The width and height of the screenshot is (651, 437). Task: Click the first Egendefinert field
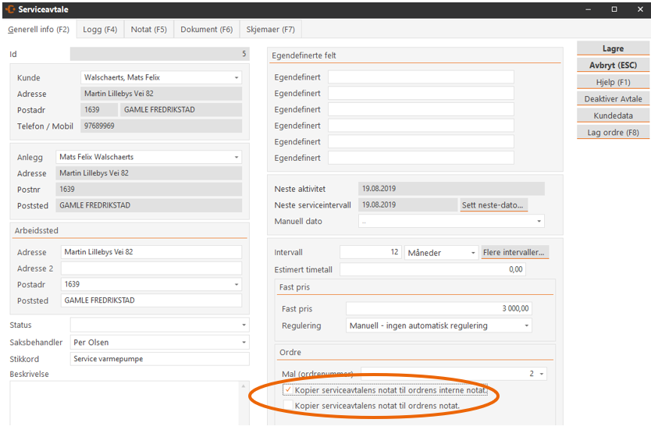[421, 77]
